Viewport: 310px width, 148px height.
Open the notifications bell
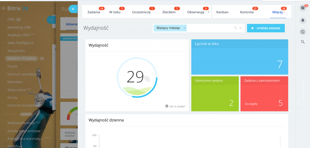(302, 20)
